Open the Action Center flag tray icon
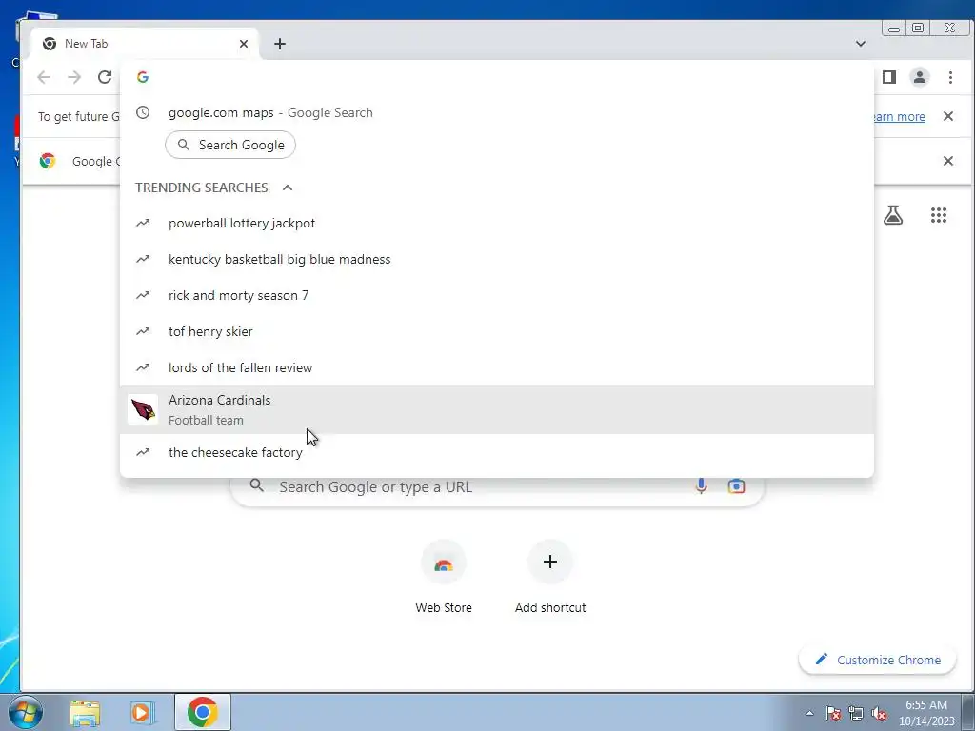The width and height of the screenshot is (975, 731). point(833,713)
